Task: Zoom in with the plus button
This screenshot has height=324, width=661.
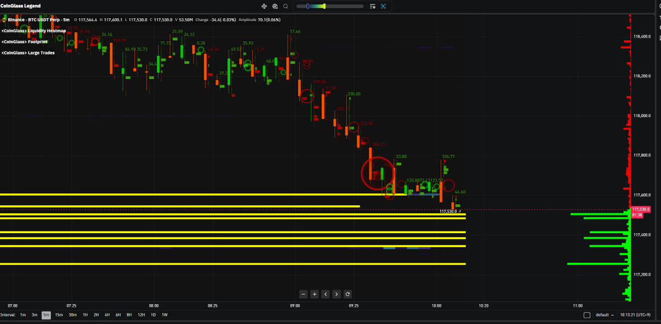Action: [314, 294]
